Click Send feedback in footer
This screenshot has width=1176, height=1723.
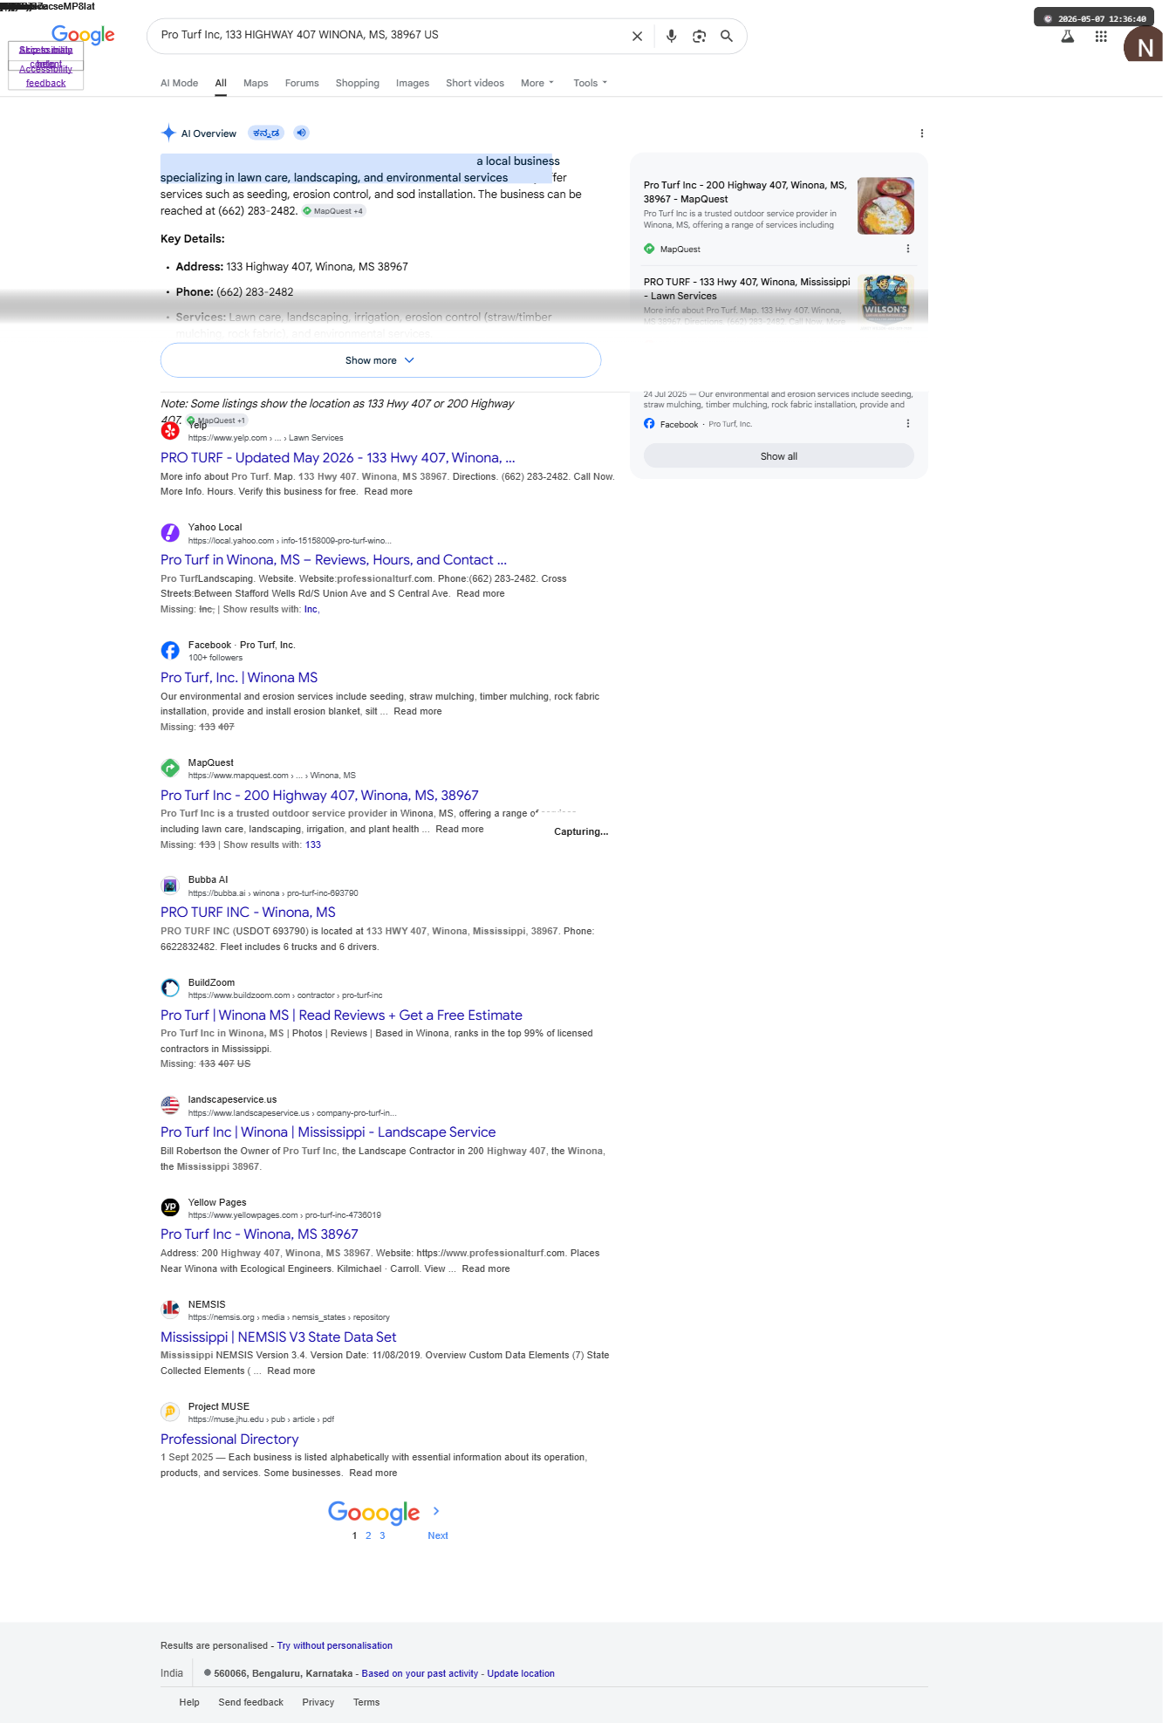point(251,1703)
